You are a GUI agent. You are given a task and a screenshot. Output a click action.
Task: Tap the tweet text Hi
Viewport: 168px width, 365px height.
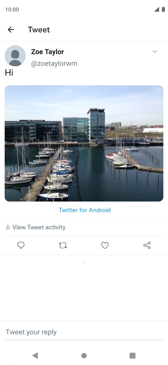click(x=9, y=73)
